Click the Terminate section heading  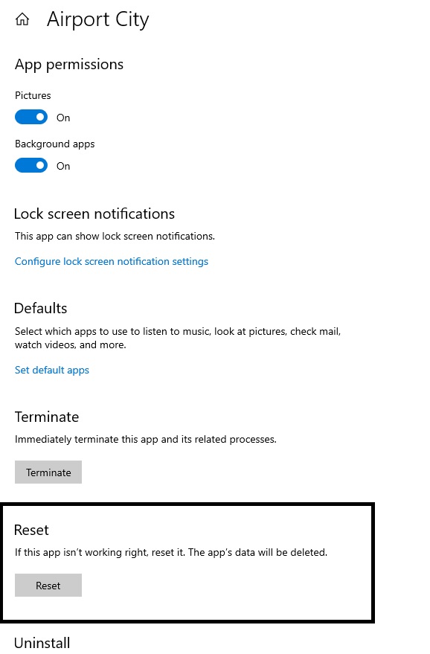47,417
